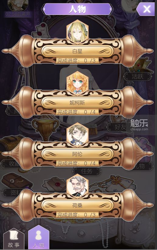Open the 白星 name scroll button

(77, 51)
